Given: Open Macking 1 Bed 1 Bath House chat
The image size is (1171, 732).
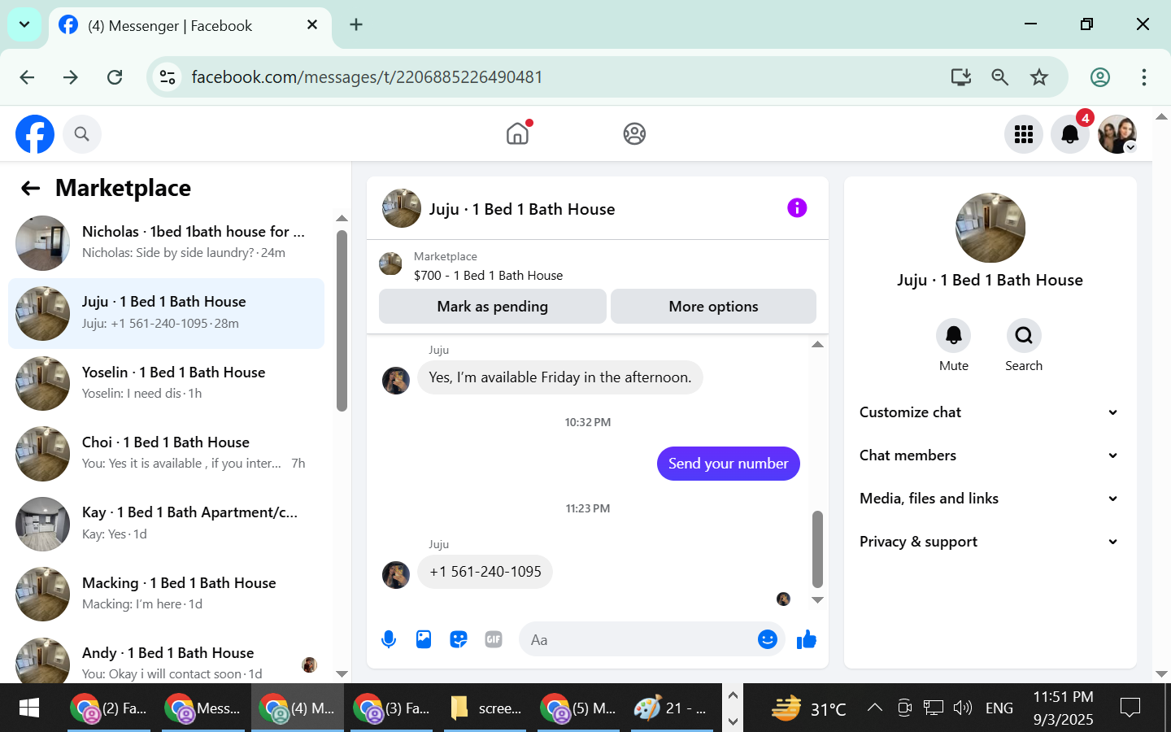Looking at the screenshot, I should click(x=166, y=594).
